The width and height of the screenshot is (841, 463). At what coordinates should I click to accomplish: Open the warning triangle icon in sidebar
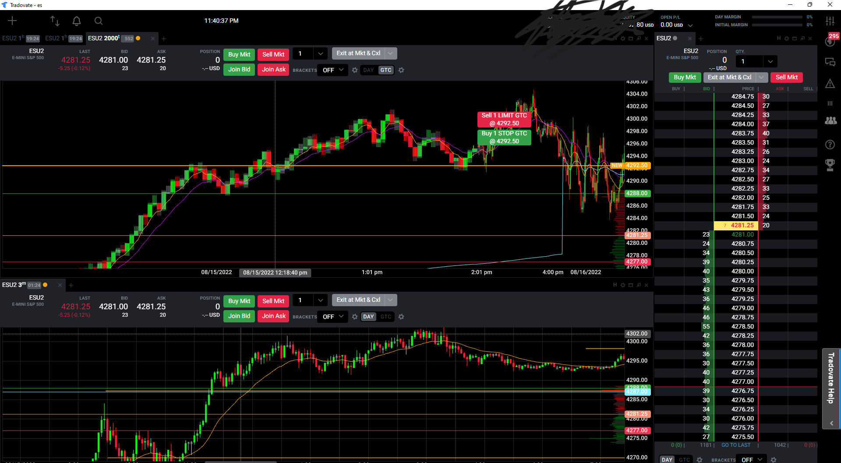pyautogui.click(x=830, y=83)
